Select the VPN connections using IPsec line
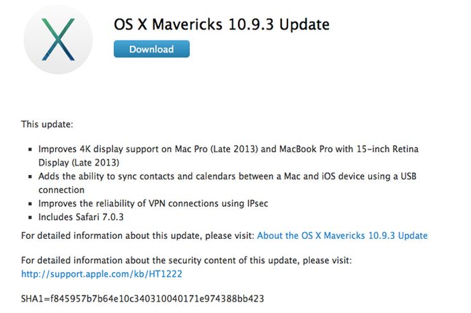The image size is (471, 313). tap(153, 203)
